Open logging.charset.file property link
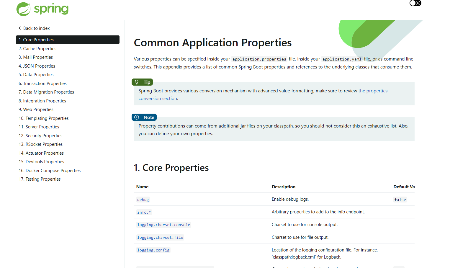 coord(160,238)
